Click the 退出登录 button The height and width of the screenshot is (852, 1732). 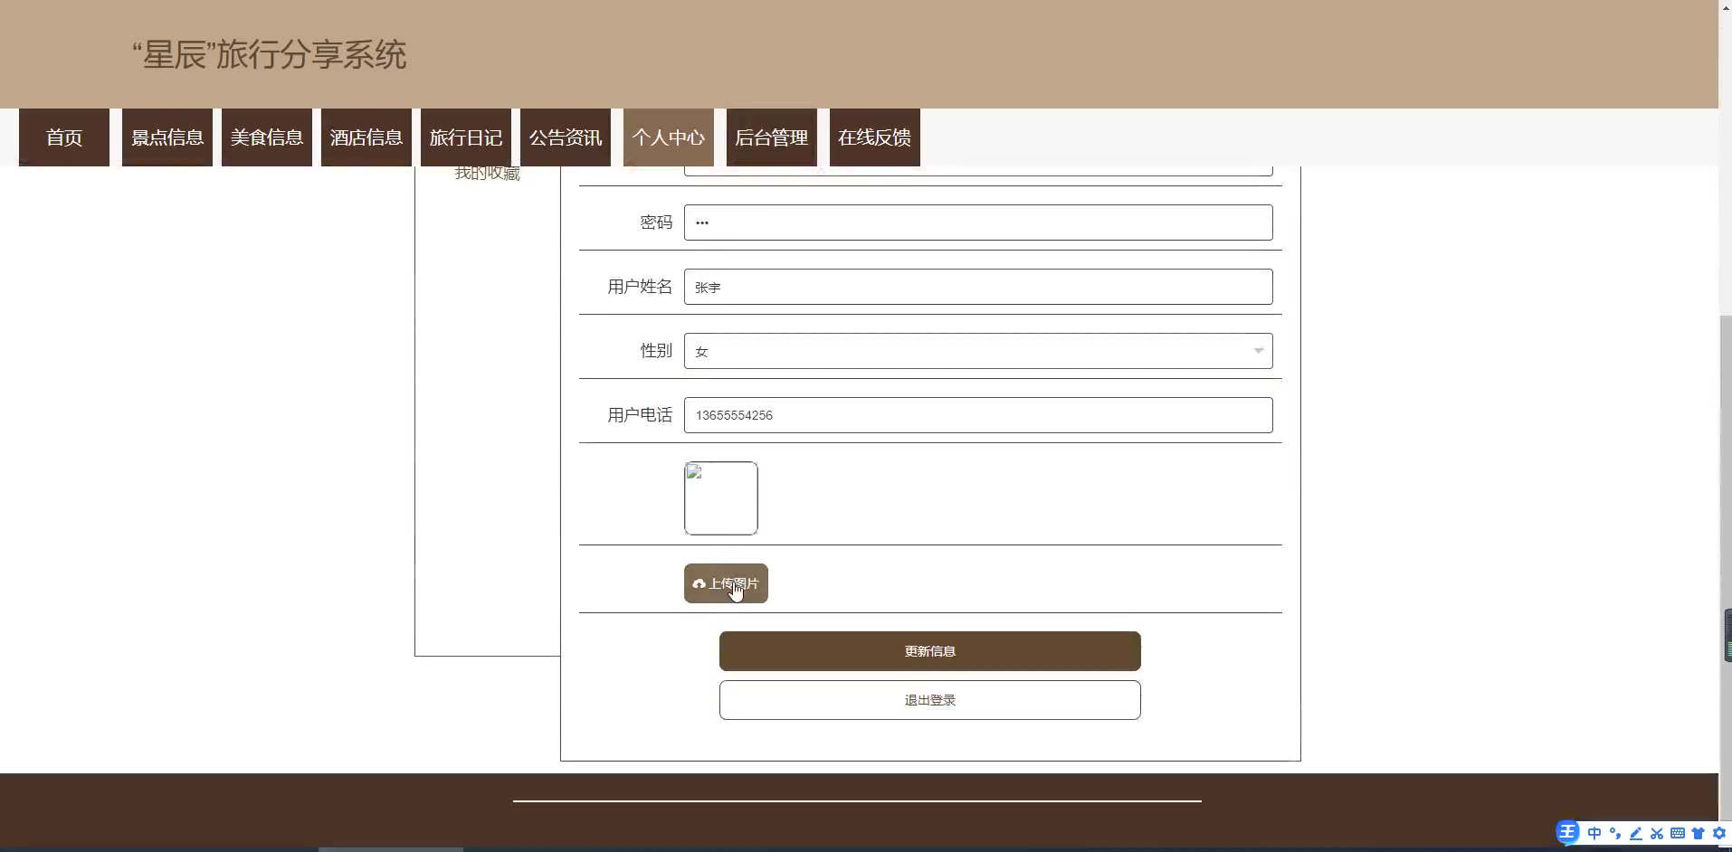click(930, 700)
